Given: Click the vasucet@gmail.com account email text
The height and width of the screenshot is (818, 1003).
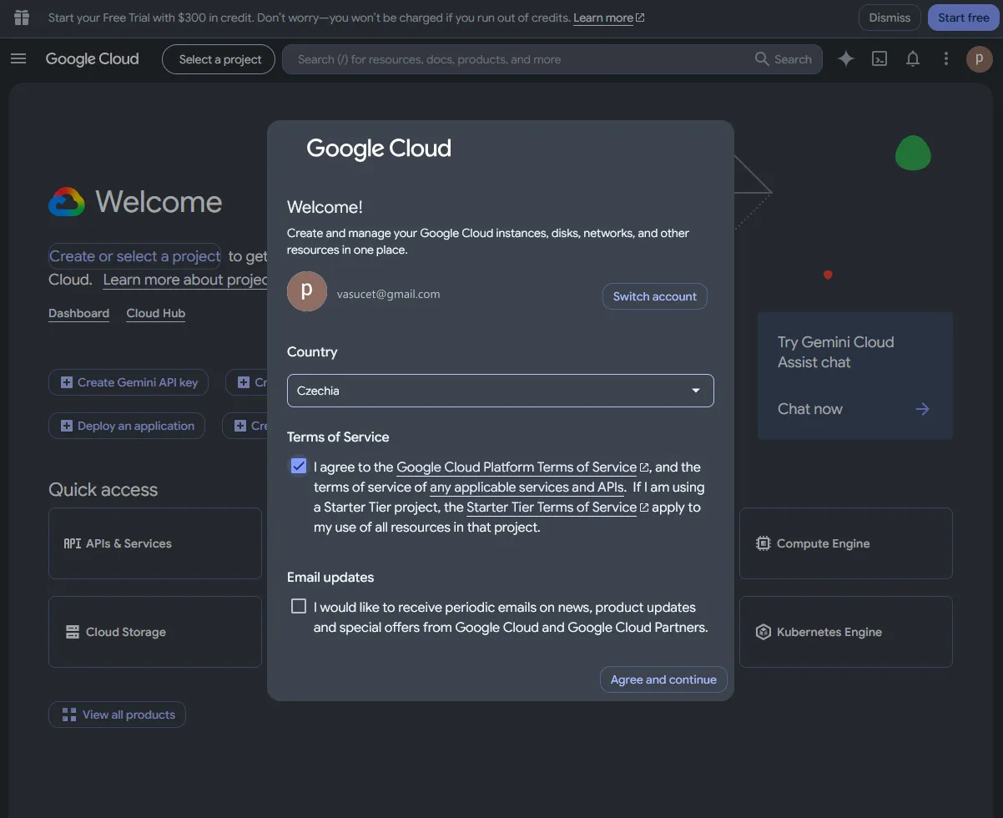Looking at the screenshot, I should 388,294.
